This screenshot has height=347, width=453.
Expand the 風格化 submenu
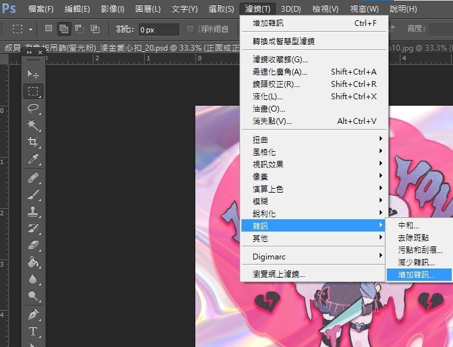314,152
